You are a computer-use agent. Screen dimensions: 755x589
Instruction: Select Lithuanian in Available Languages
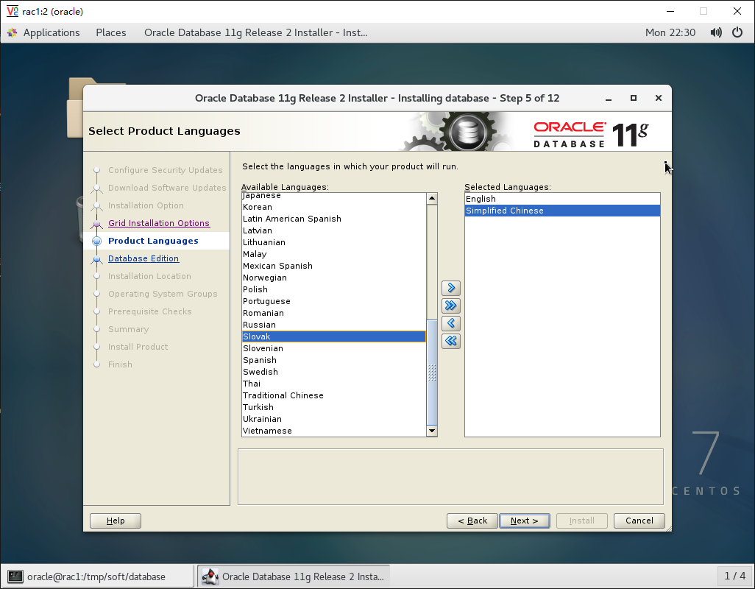[333, 242]
